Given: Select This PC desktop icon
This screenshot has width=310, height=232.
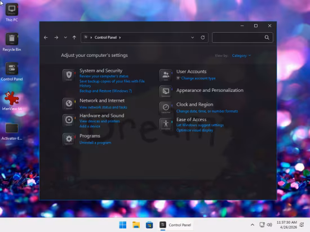Looking at the screenshot, I should pyautogui.click(x=12, y=12).
